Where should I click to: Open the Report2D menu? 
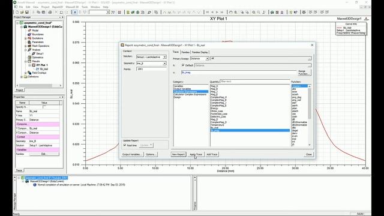pos(58,7)
